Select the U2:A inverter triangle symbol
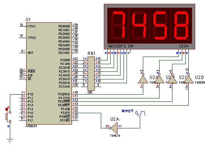205x147 pixels. [143, 79]
